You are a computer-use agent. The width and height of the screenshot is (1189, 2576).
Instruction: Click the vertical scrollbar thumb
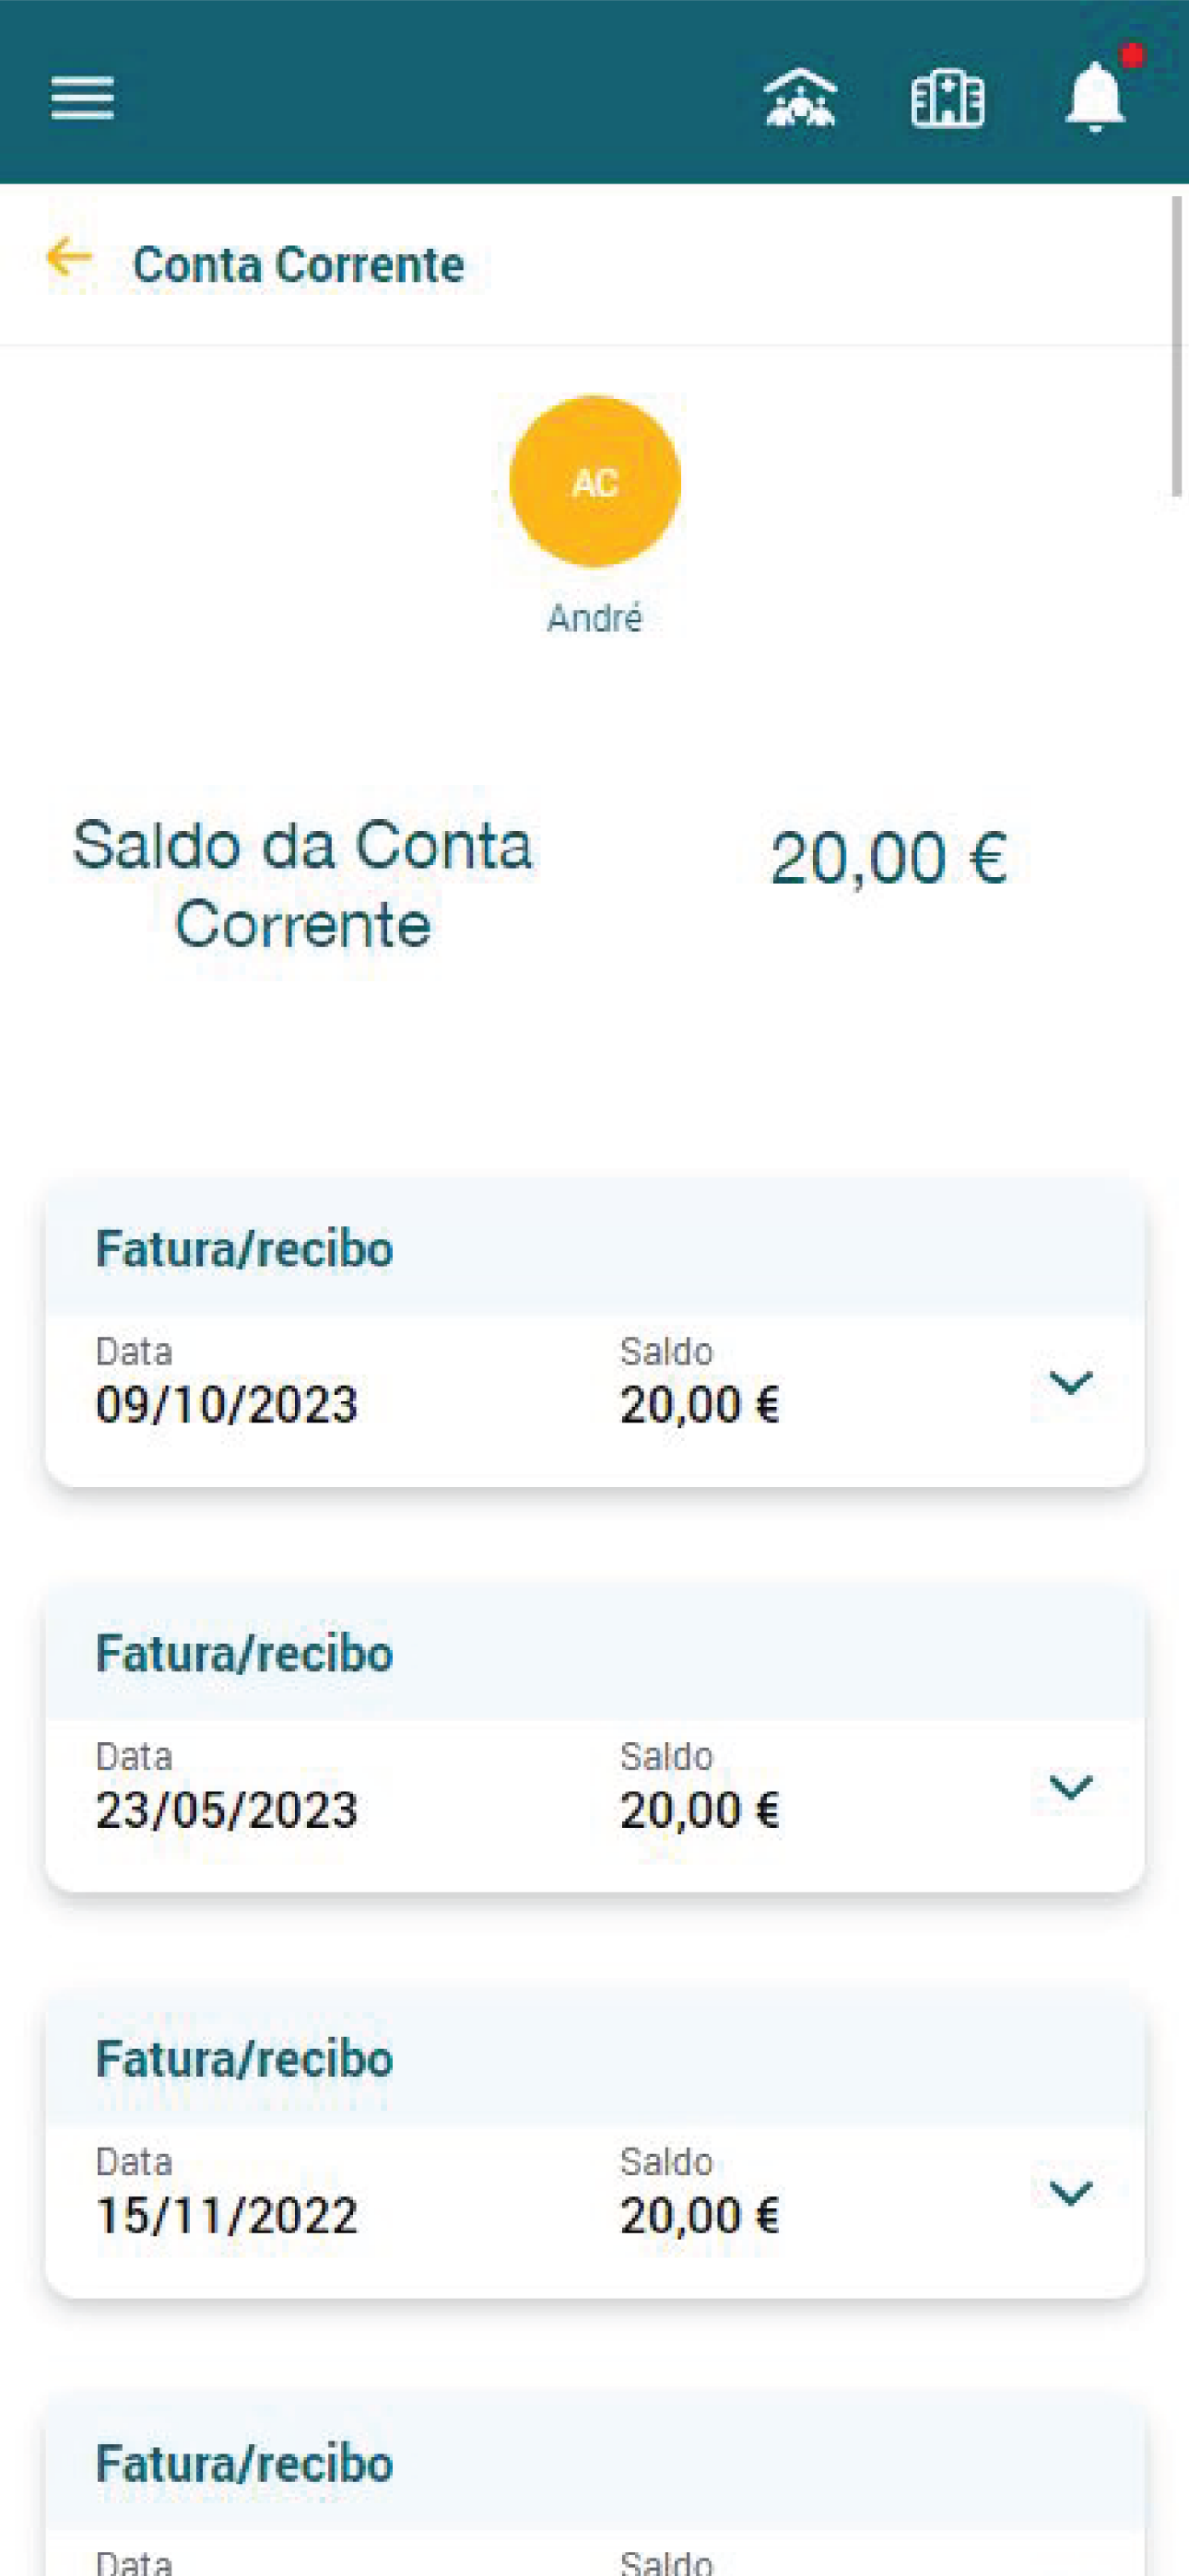tap(1178, 345)
